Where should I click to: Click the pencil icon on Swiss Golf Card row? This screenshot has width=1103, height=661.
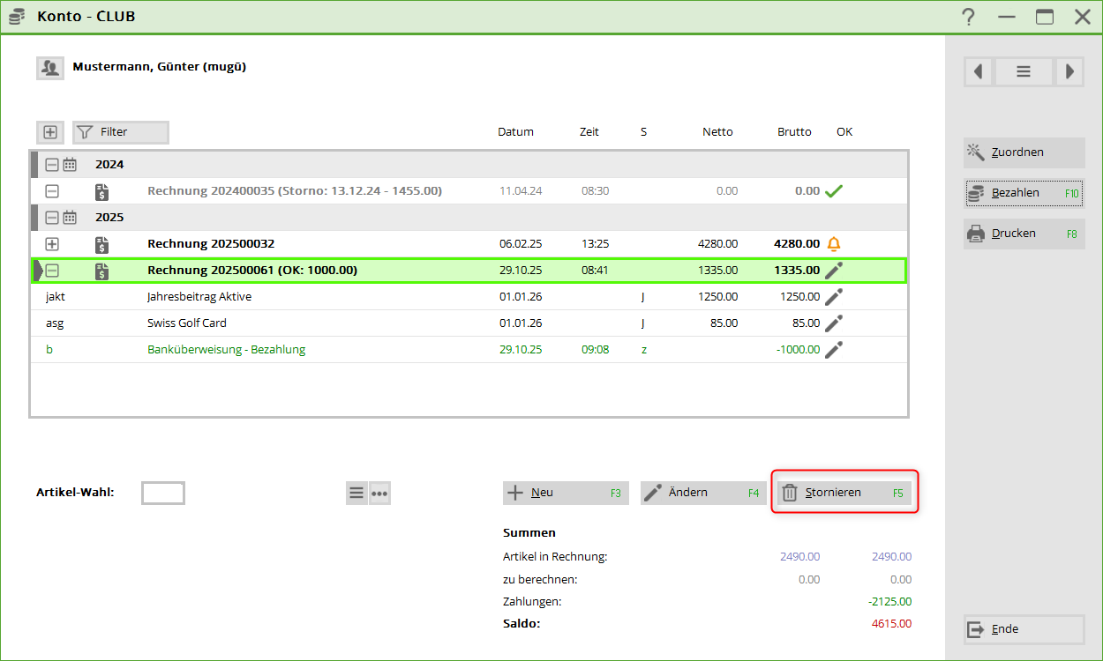pyautogui.click(x=833, y=323)
